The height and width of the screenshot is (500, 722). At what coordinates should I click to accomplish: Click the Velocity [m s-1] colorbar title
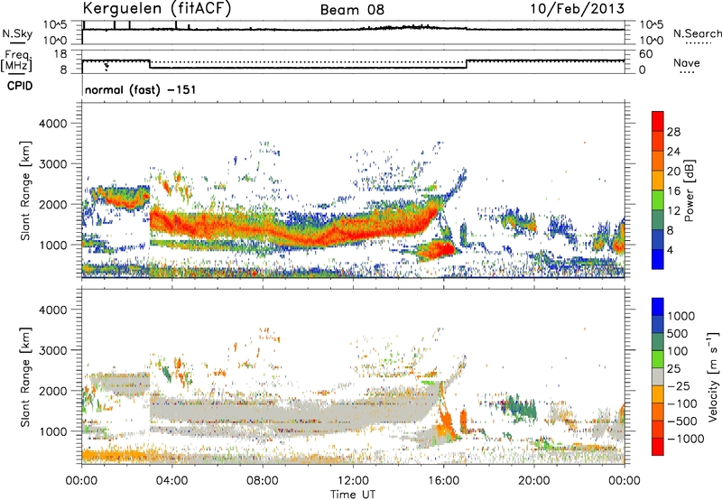pos(713,376)
